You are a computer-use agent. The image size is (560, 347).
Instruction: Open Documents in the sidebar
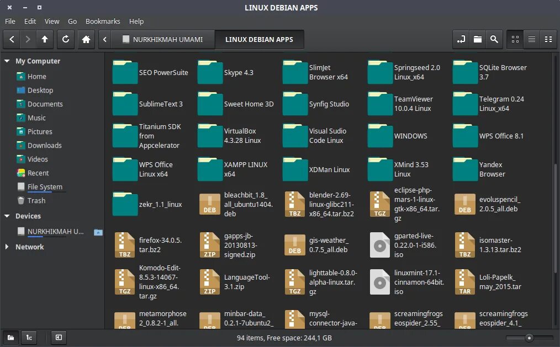point(45,104)
